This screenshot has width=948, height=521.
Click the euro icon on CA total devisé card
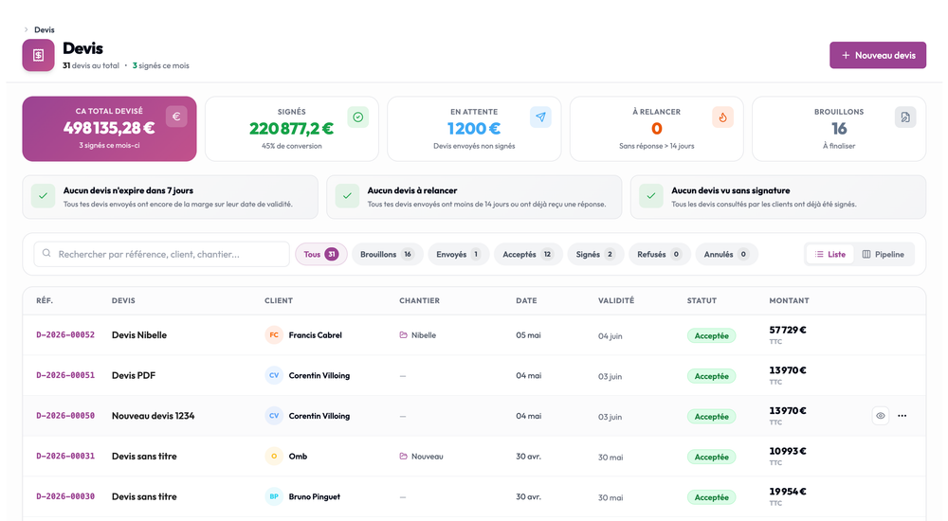tap(176, 117)
